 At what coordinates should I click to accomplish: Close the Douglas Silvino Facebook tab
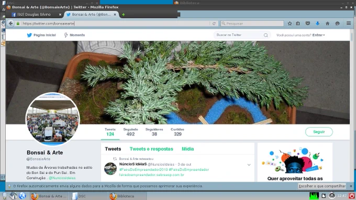pos(60,15)
